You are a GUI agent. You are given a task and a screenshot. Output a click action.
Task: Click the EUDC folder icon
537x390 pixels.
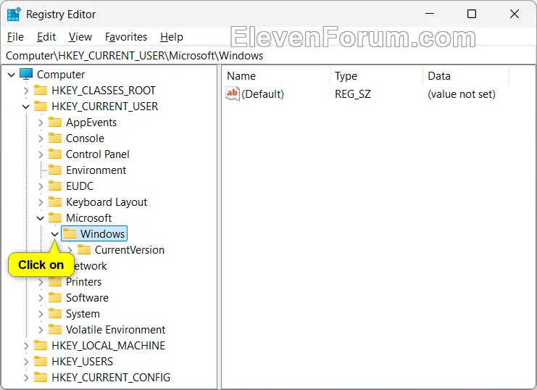click(55, 186)
